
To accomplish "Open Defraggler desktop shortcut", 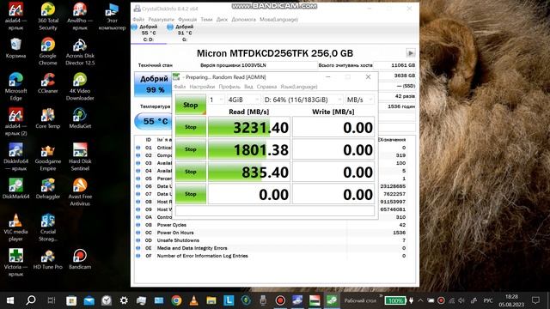I will (48, 189).
